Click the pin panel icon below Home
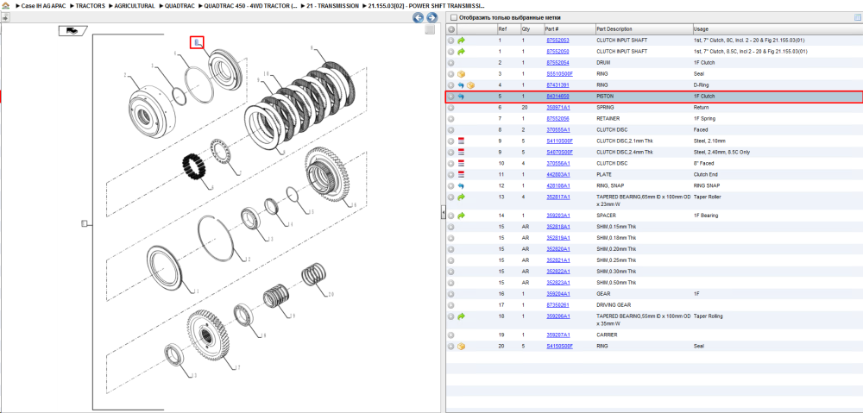This screenshot has width=863, height=413. (x=4, y=17)
